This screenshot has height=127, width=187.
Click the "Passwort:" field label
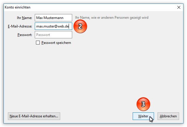click(x=25, y=35)
